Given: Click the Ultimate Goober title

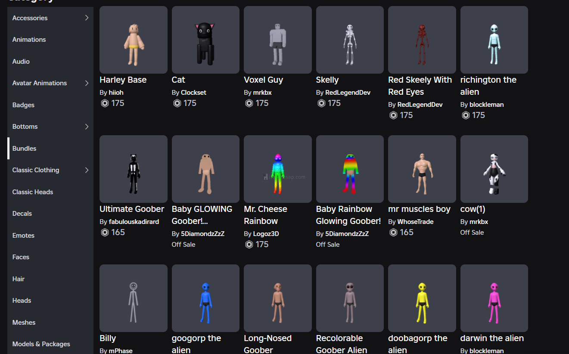Looking at the screenshot, I should click(132, 209).
